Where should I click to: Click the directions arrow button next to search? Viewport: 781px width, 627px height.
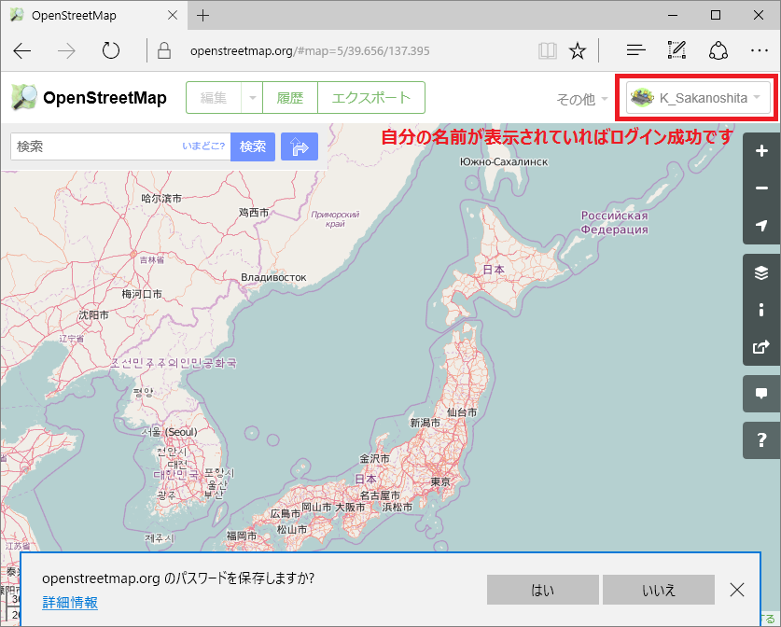(x=300, y=146)
